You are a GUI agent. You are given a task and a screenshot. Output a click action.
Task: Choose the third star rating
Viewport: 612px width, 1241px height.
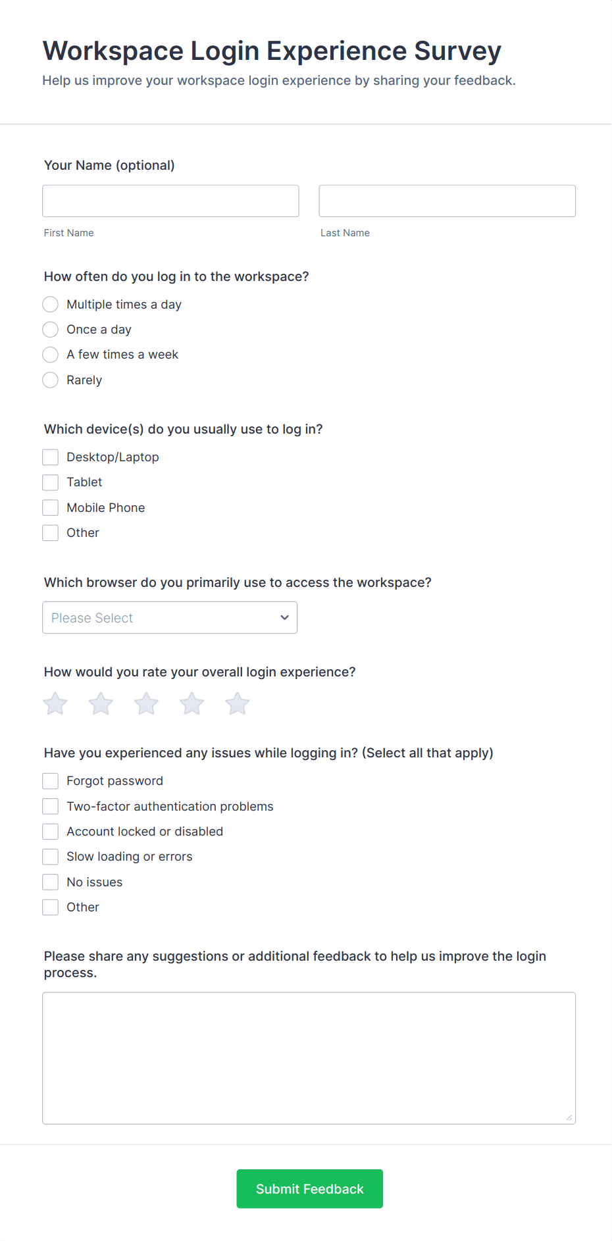146,703
